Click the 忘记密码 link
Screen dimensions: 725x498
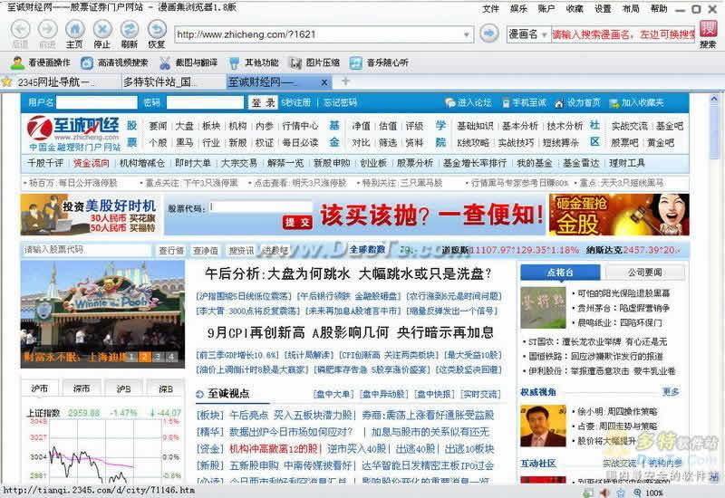340,103
